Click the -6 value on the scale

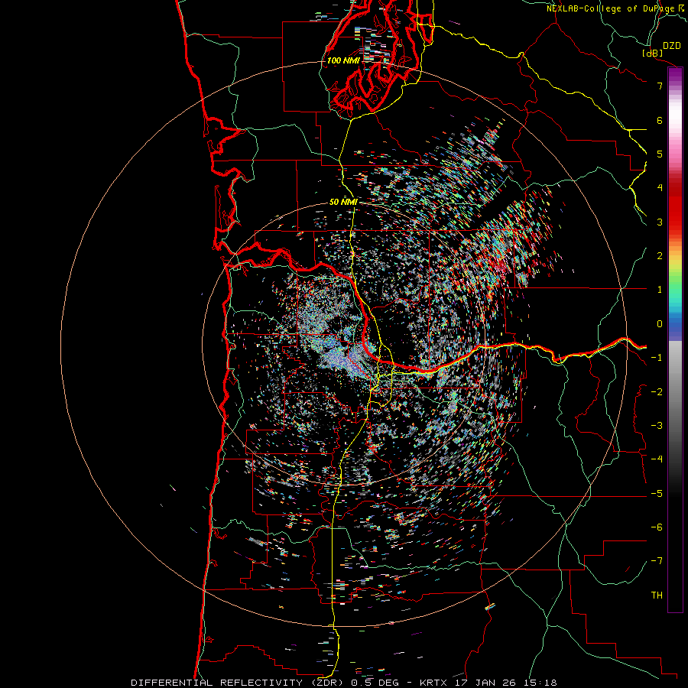point(657,527)
